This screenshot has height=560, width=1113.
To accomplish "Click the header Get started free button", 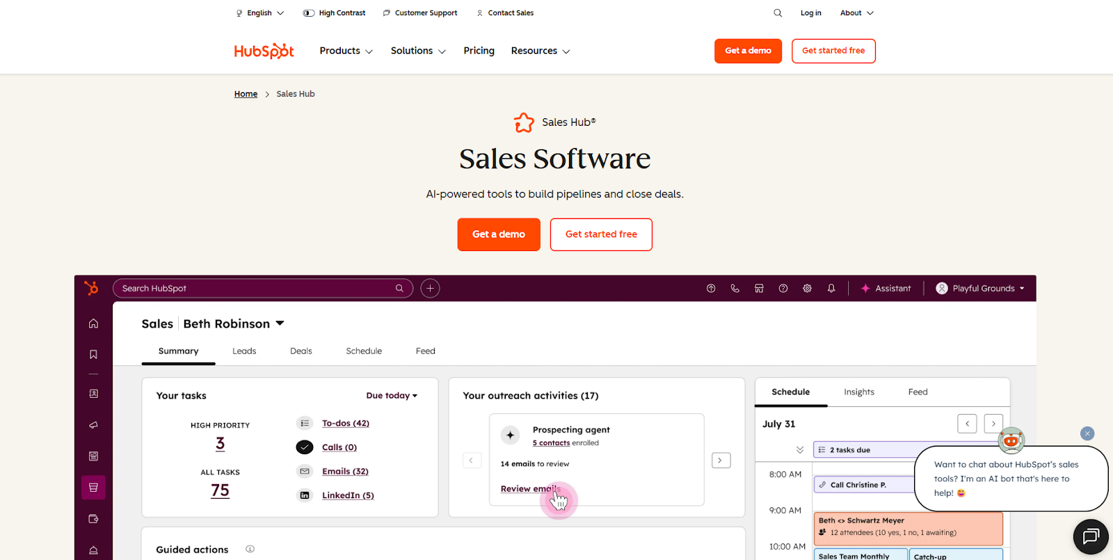I will tap(833, 51).
